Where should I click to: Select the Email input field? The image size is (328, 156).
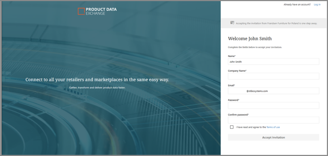(x=273, y=91)
